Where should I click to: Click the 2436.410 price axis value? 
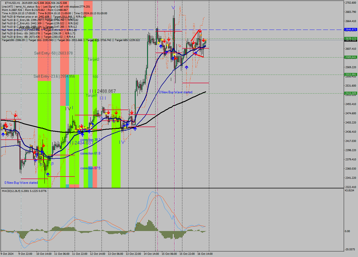pyautogui.click(x=350, y=132)
